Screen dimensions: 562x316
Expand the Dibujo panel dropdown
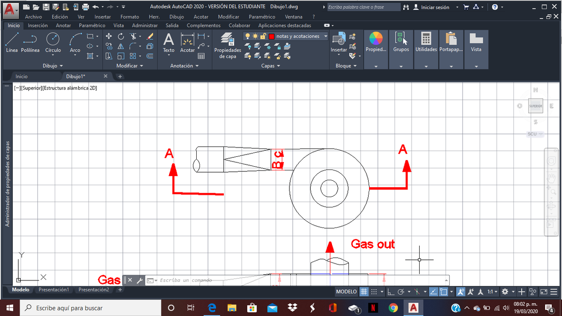click(52, 66)
